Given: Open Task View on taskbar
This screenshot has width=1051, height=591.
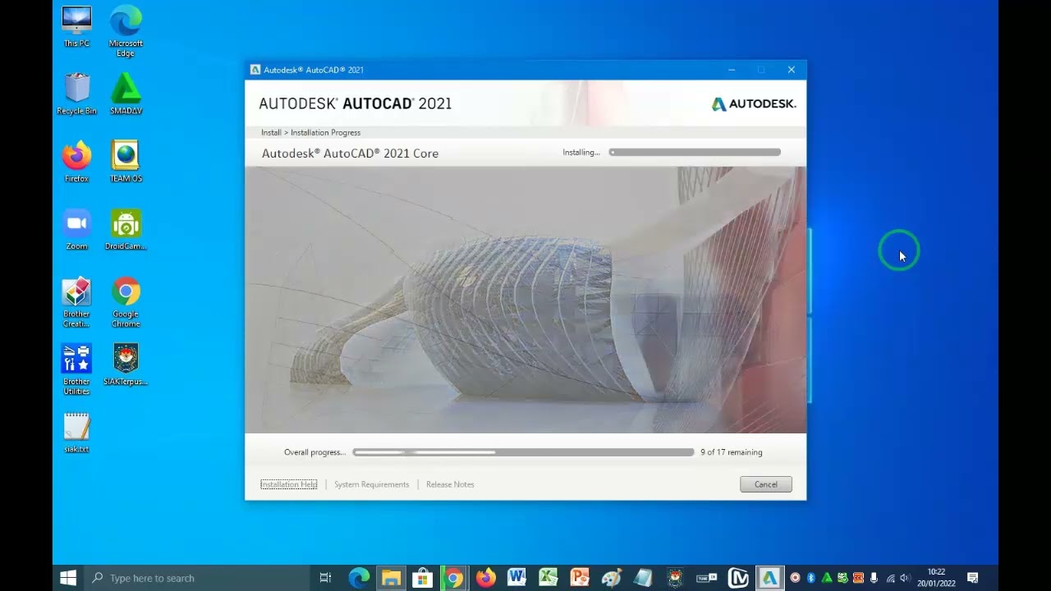Looking at the screenshot, I should point(325,578).
